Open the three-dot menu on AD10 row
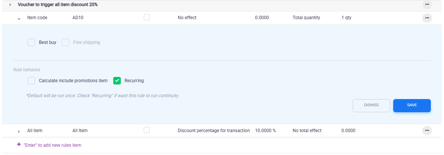 pos(427,18)
